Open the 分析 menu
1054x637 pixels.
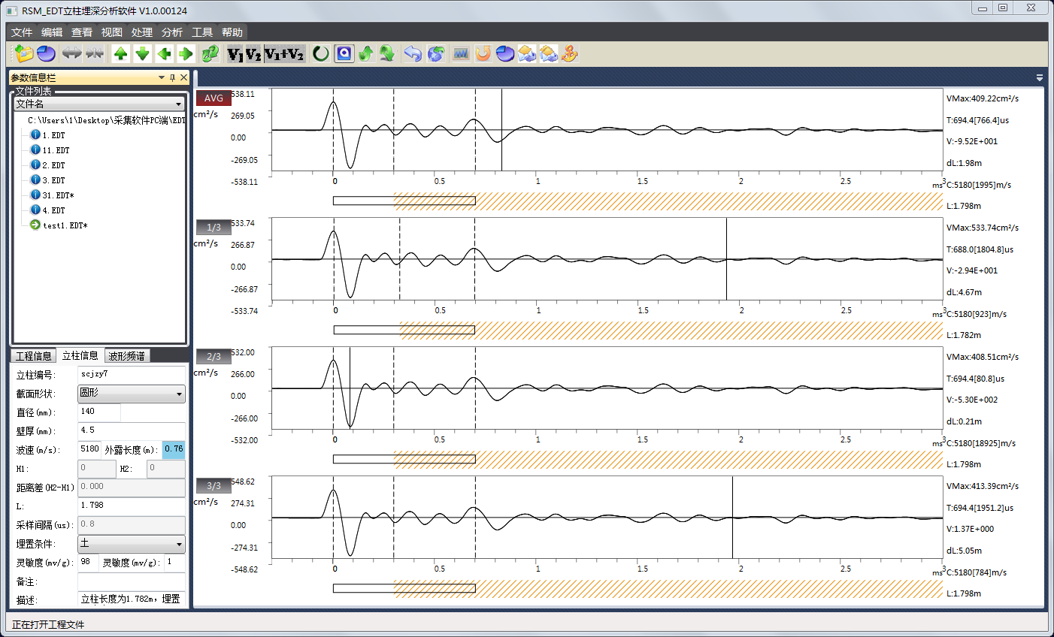(172, 32)
